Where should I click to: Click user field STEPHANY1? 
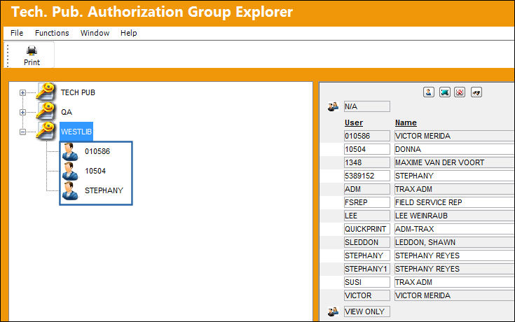(x=367, y=269)
